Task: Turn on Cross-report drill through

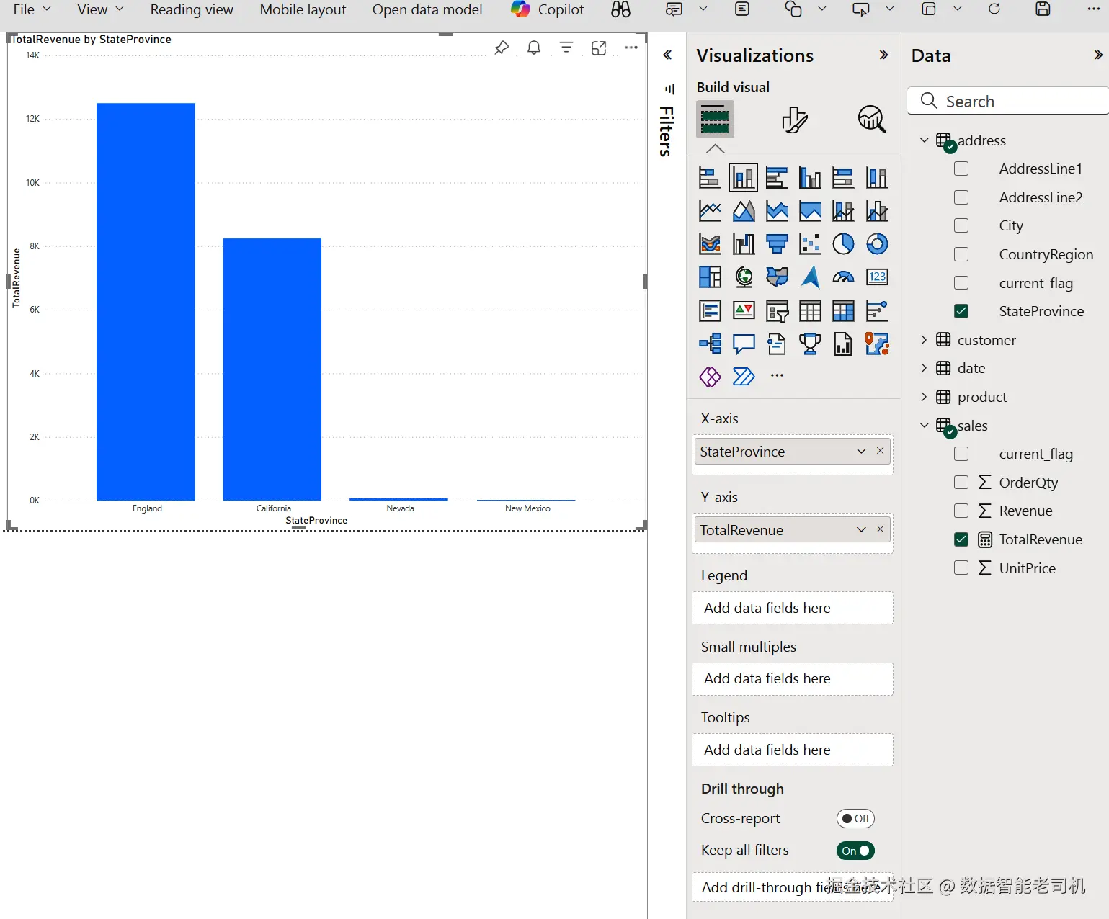Action: coord(855,819)
